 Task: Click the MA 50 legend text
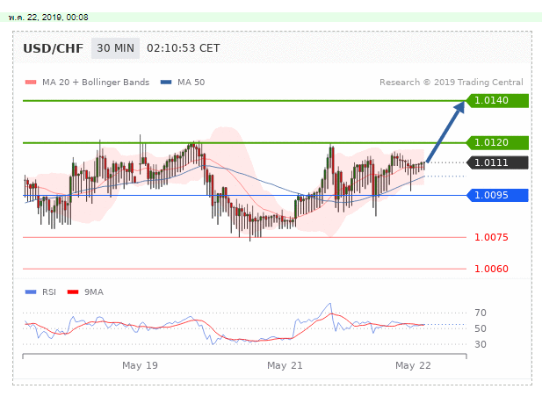point(192,83)
